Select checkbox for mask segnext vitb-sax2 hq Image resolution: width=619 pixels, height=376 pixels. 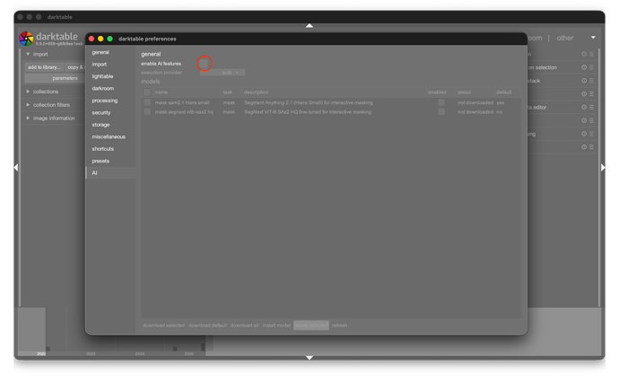tap(147, 112)
